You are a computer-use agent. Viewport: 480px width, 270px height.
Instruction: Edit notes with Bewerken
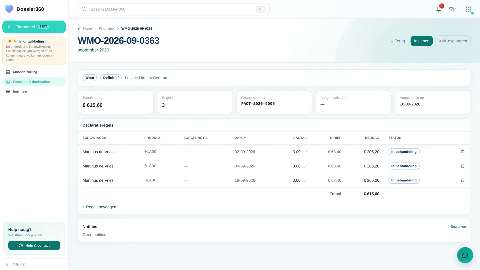point(458,227)
